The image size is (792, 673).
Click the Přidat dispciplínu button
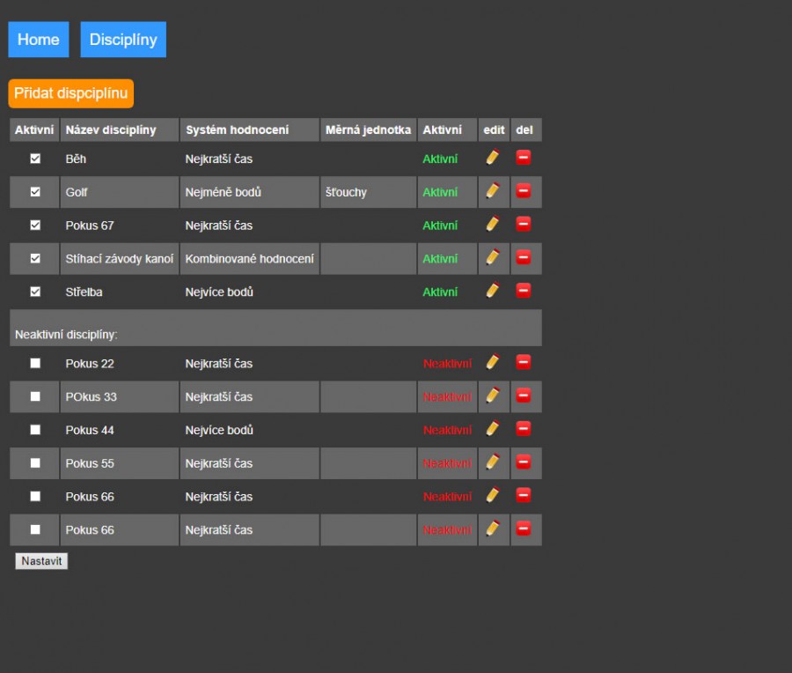pyautogui.click(x=71, y=93)
